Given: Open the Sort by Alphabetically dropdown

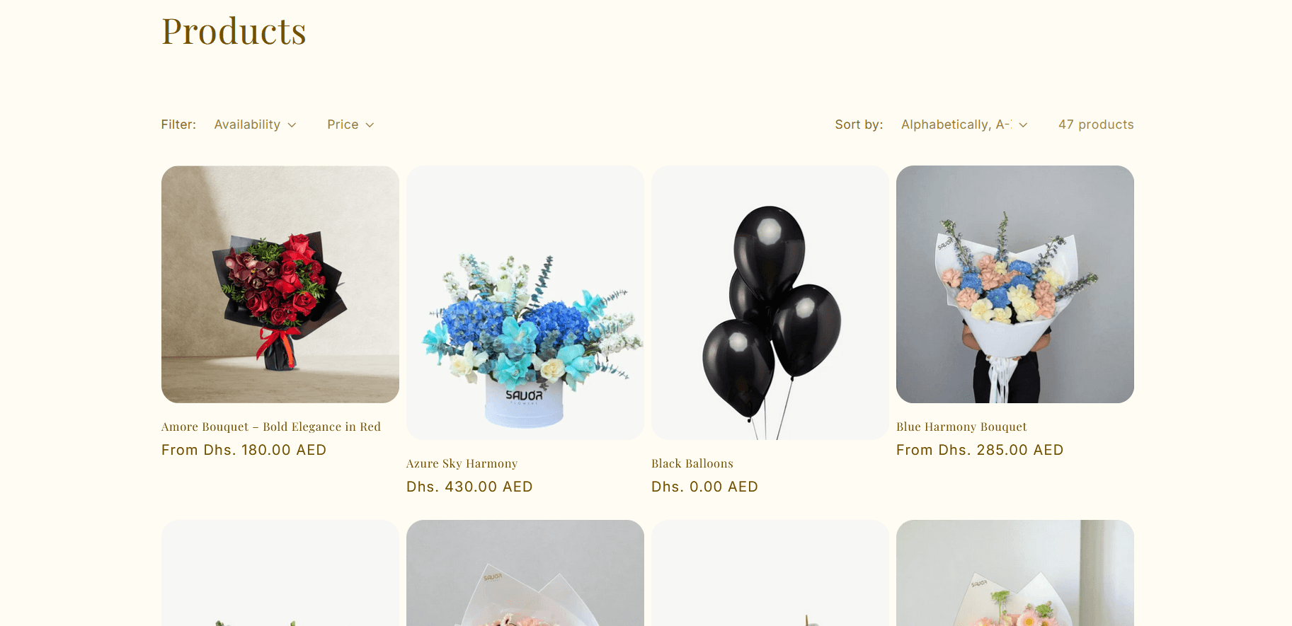Looking at the screenshot, I should [964, 124].
